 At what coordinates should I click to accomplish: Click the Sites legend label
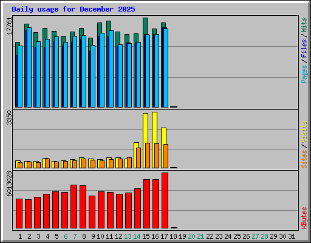[304, 159]
